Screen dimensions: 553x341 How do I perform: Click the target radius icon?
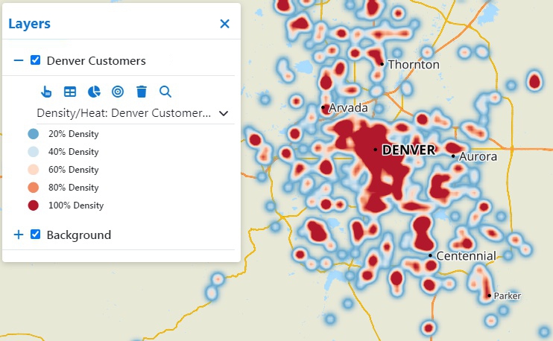pyautogui.click(x=118, y=92)
